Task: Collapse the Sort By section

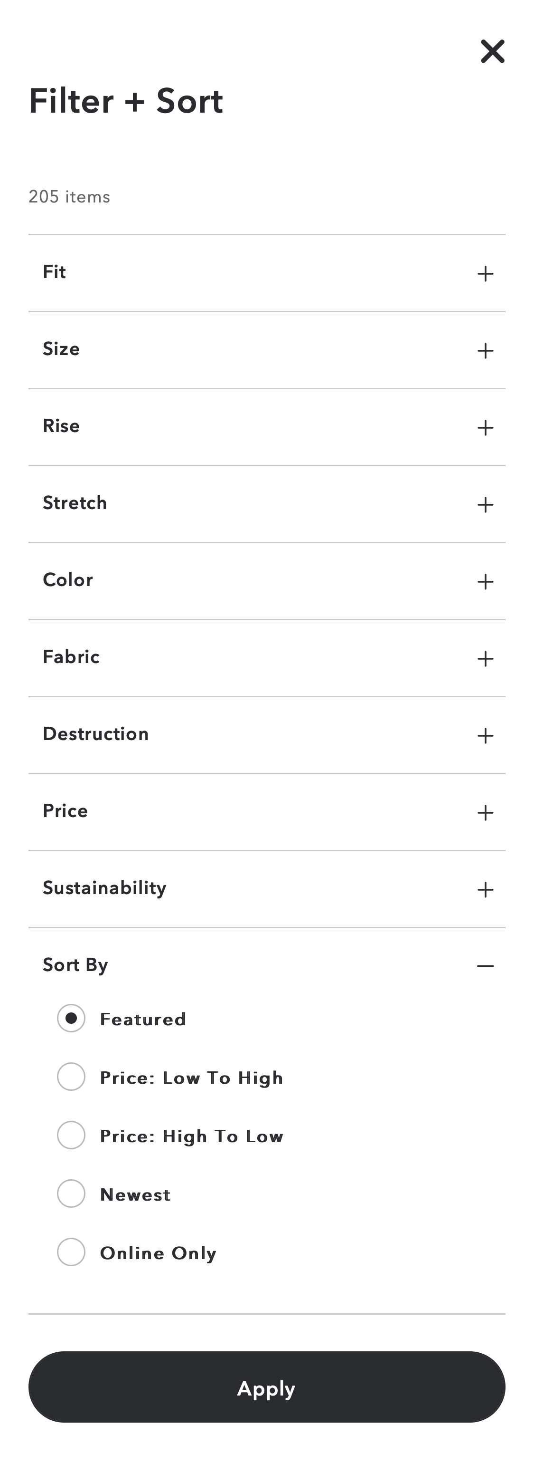Action: tap(485, 965)
